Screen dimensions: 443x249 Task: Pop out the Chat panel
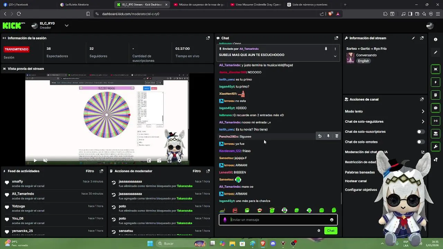pos(336,38)
